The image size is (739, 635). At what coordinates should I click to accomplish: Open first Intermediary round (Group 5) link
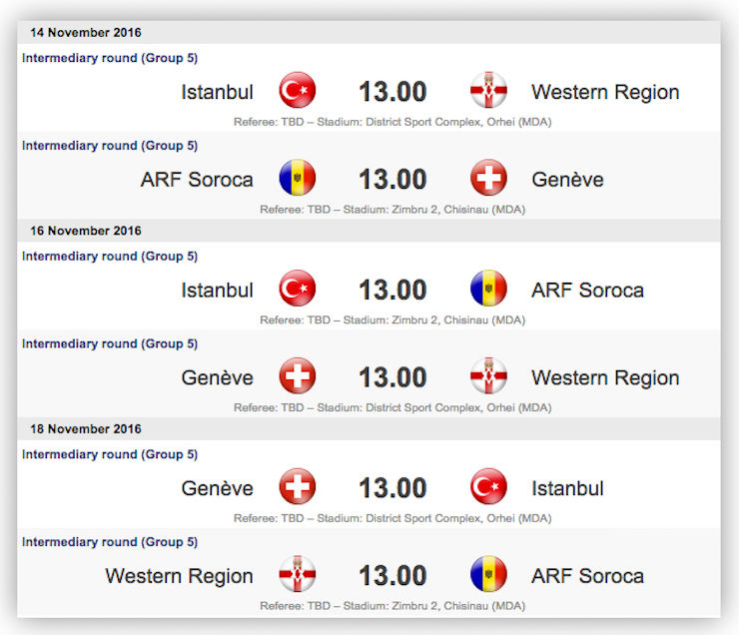(x=110, y=58)
